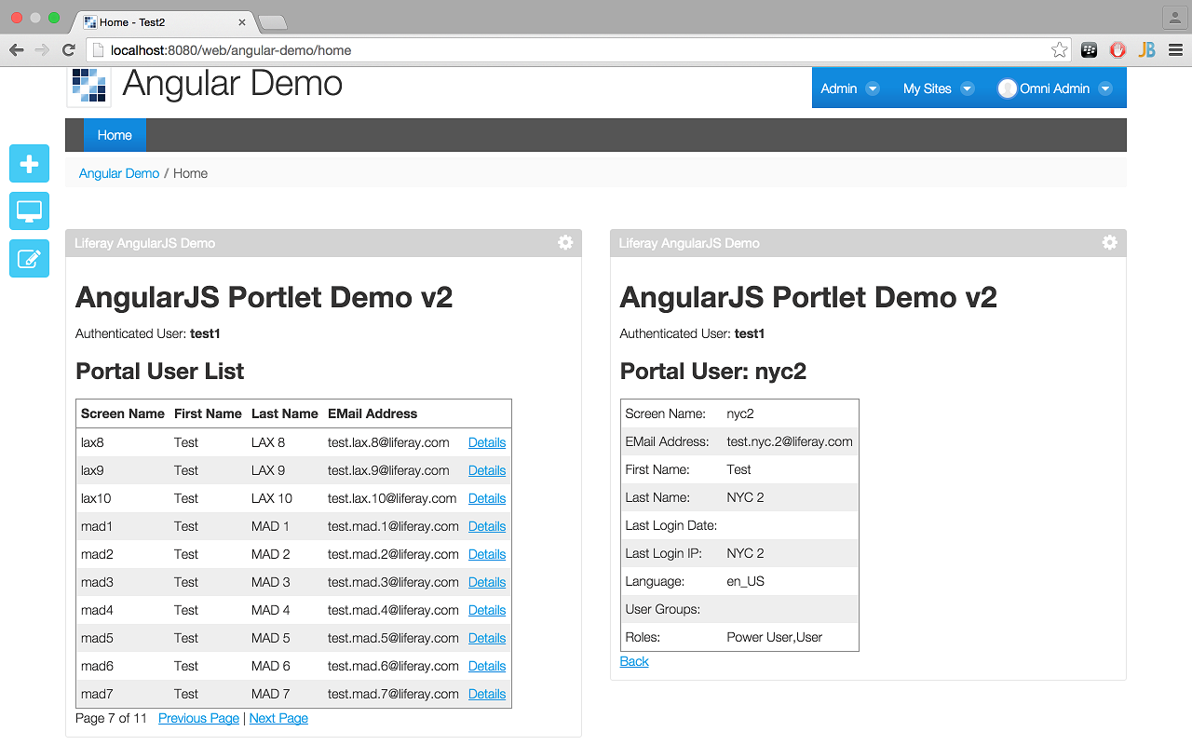
Task: Click the EMail Address column header
Action: click(372, 413)
